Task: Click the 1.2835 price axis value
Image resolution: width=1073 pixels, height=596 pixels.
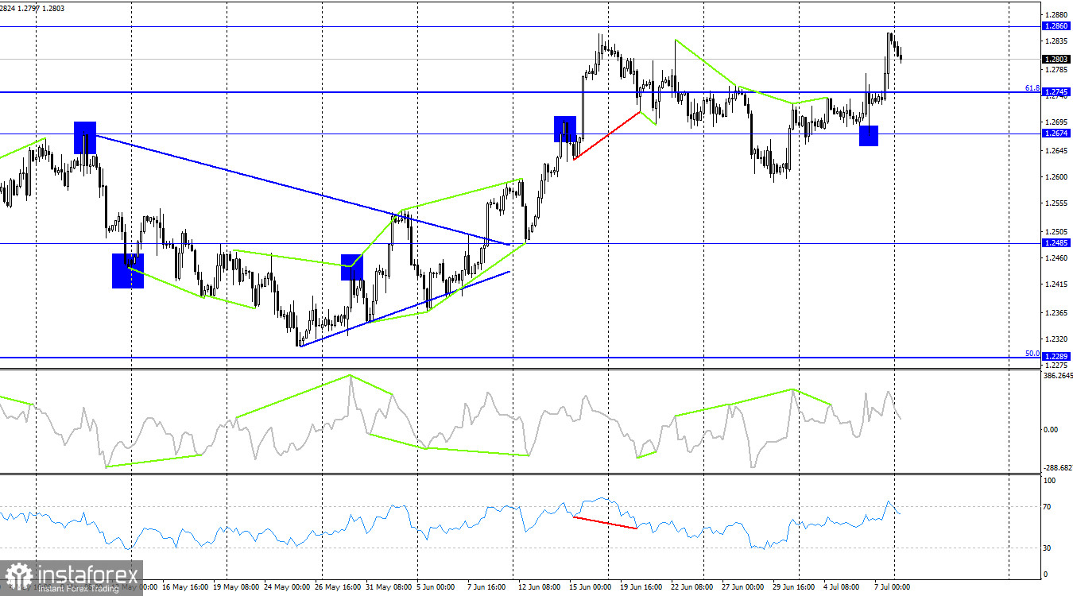Action: click(1057, 41)
